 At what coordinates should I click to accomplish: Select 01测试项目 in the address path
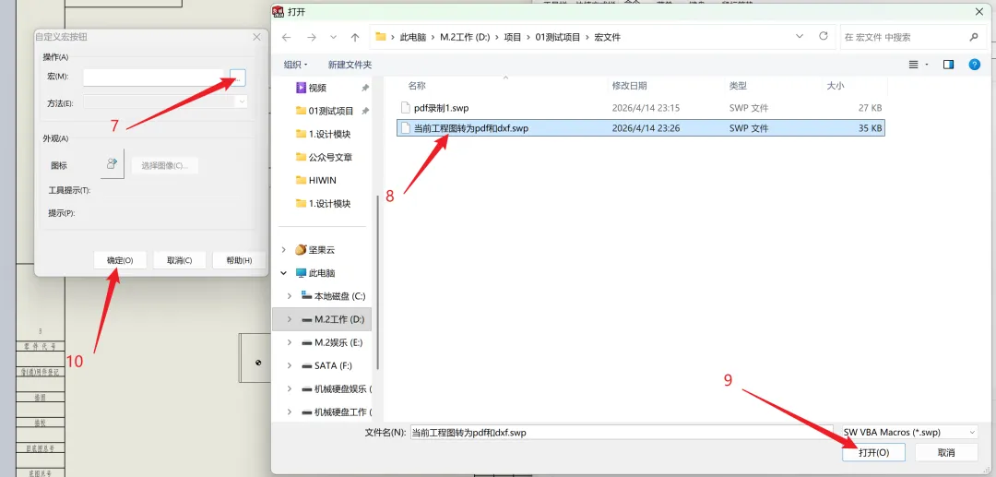tap(558, 38)
